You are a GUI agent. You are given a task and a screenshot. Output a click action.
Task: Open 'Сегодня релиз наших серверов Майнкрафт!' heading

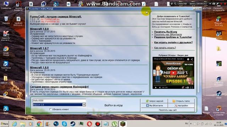(59, 87)
